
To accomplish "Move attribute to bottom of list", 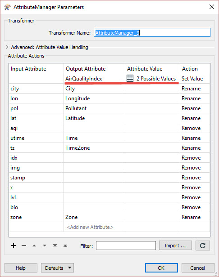I will [65, 246].
